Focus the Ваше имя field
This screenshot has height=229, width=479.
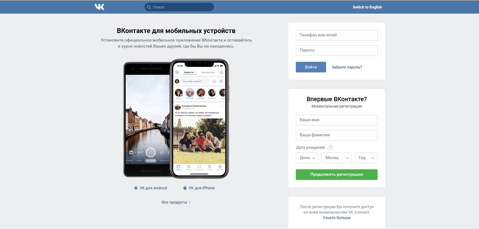(336, 120)
